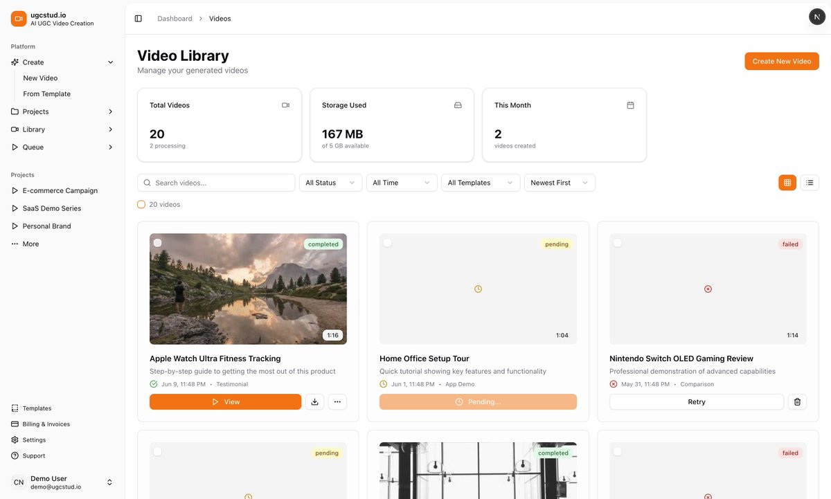The image size is (831, 499).
Task: Open the All Time filter dropdown
Action: point(402,183)
